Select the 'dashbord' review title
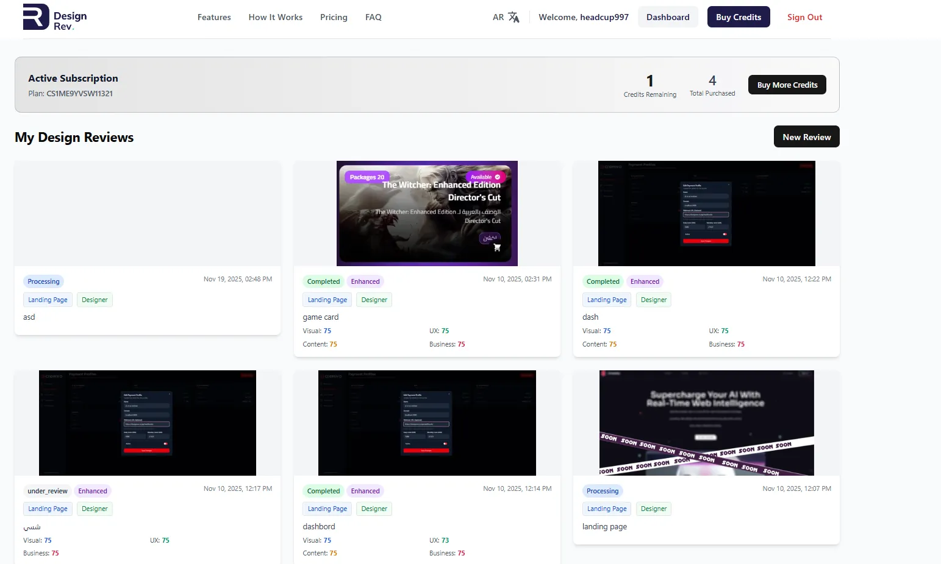 tap(319, 527)
